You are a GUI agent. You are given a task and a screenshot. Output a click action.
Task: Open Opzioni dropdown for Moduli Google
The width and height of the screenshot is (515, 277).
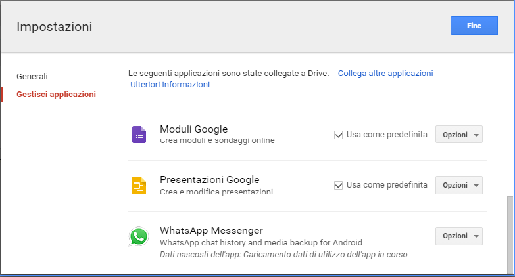[459, 135]
